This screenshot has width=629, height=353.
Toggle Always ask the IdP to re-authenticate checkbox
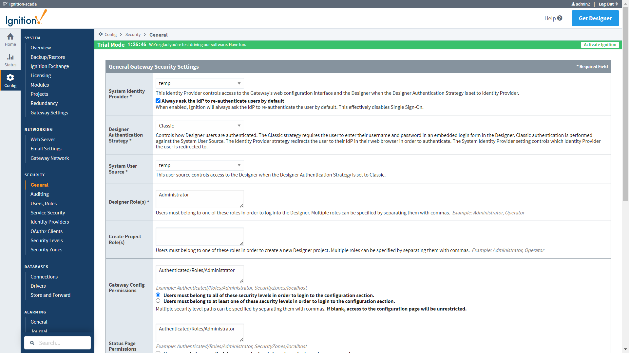click(158, 101)
